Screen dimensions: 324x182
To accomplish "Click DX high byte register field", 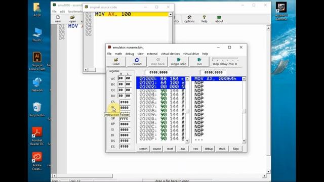I will pyautogui.click(x=121, y=96).
